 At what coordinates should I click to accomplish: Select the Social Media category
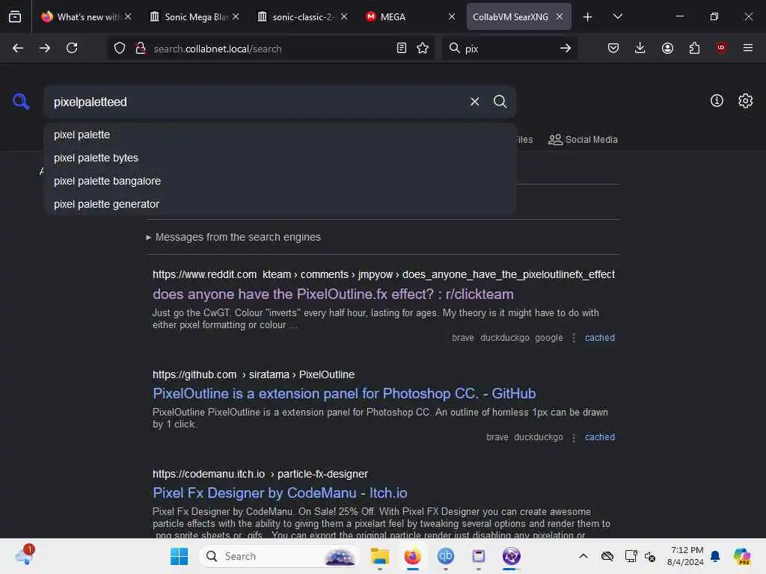(583, 140)
